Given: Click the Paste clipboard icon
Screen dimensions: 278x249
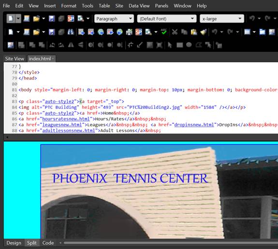Looking at the screenshot, I should coord(194,32).
